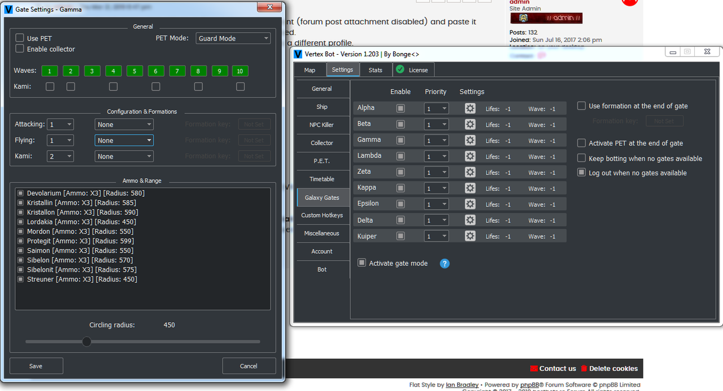The height and width of the screenshot is (391, 723).
Task: Open Kami formation None dropdown
Action: (x=124, y=156)
